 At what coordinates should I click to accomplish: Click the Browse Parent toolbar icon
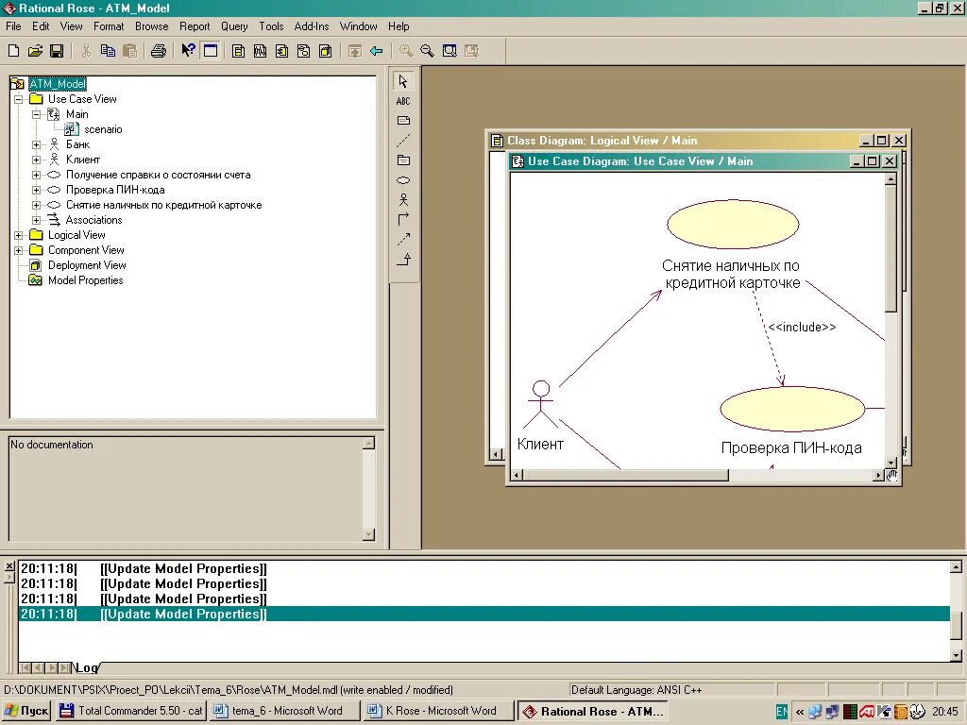(355, 51)
